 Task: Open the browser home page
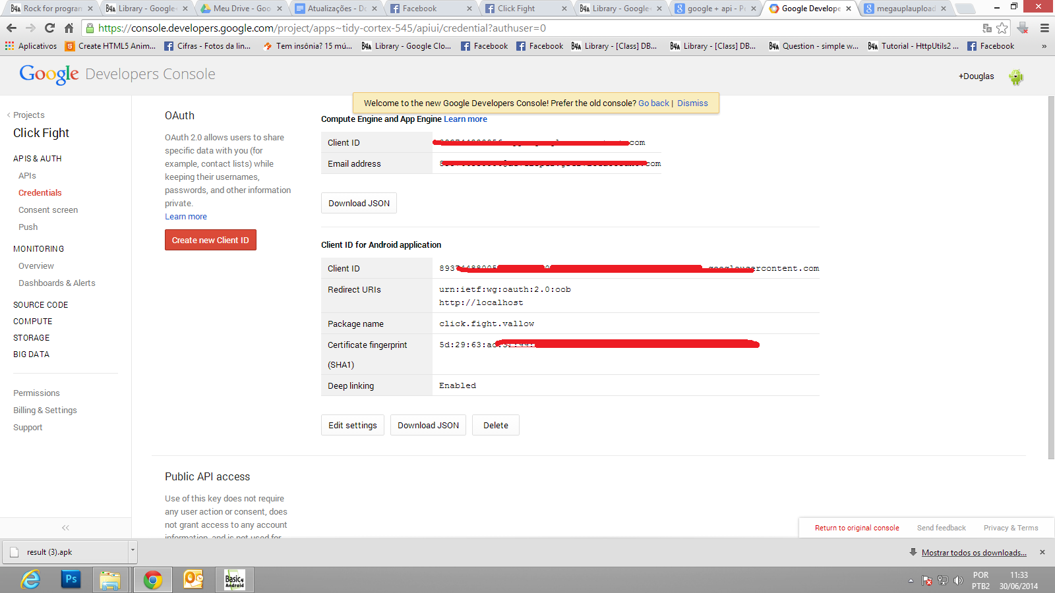click(x=69, y=28)
